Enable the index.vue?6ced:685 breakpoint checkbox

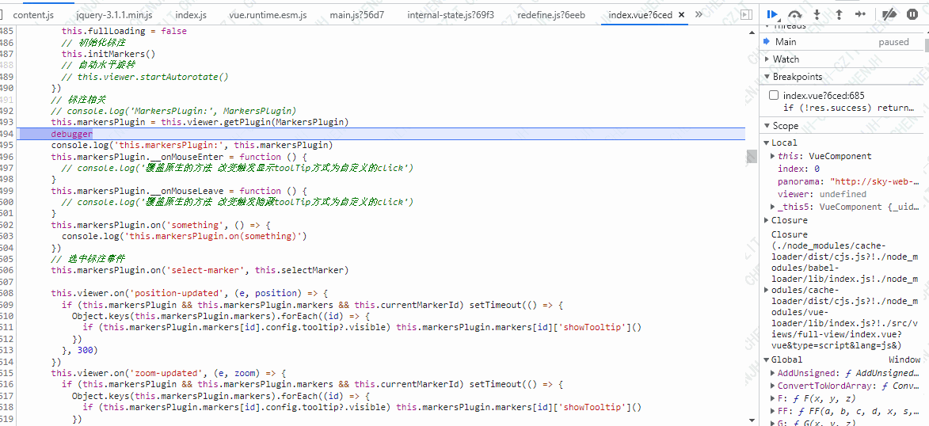[x=774, y=95]
